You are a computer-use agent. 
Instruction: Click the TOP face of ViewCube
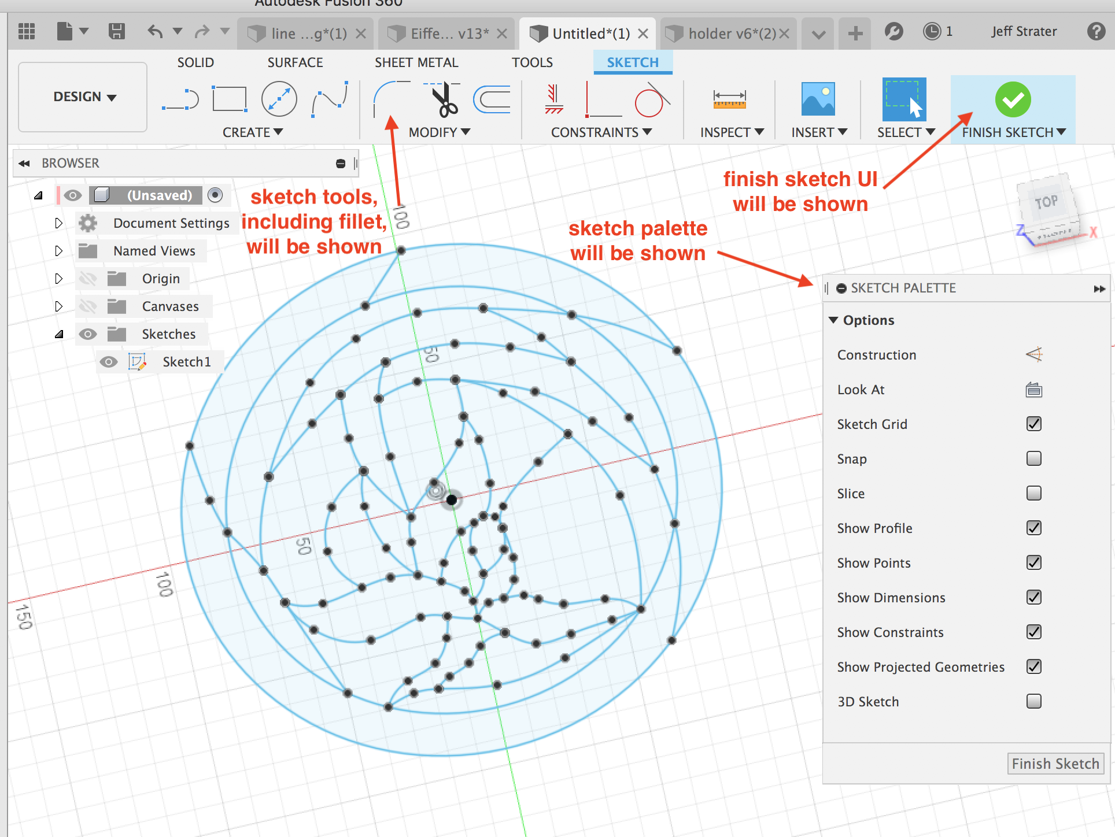pyautogui.click(x=1046, y=202)
